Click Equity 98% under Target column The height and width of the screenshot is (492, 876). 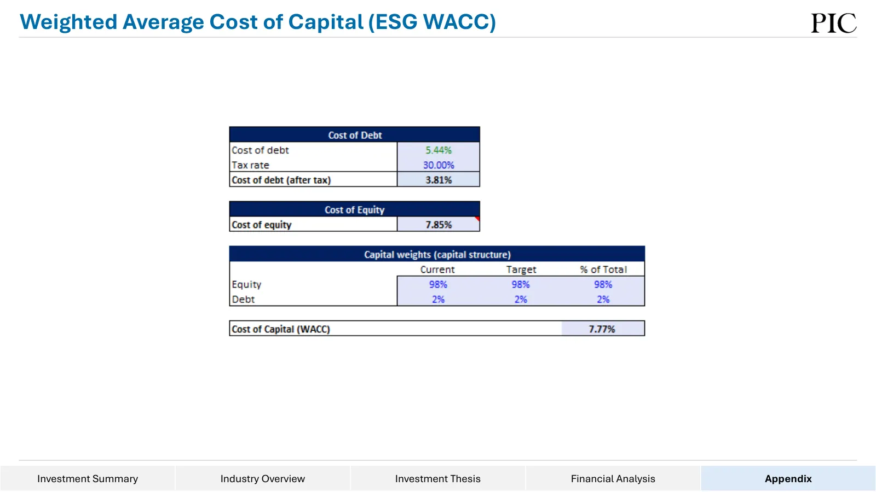click(x=521, y=284)
